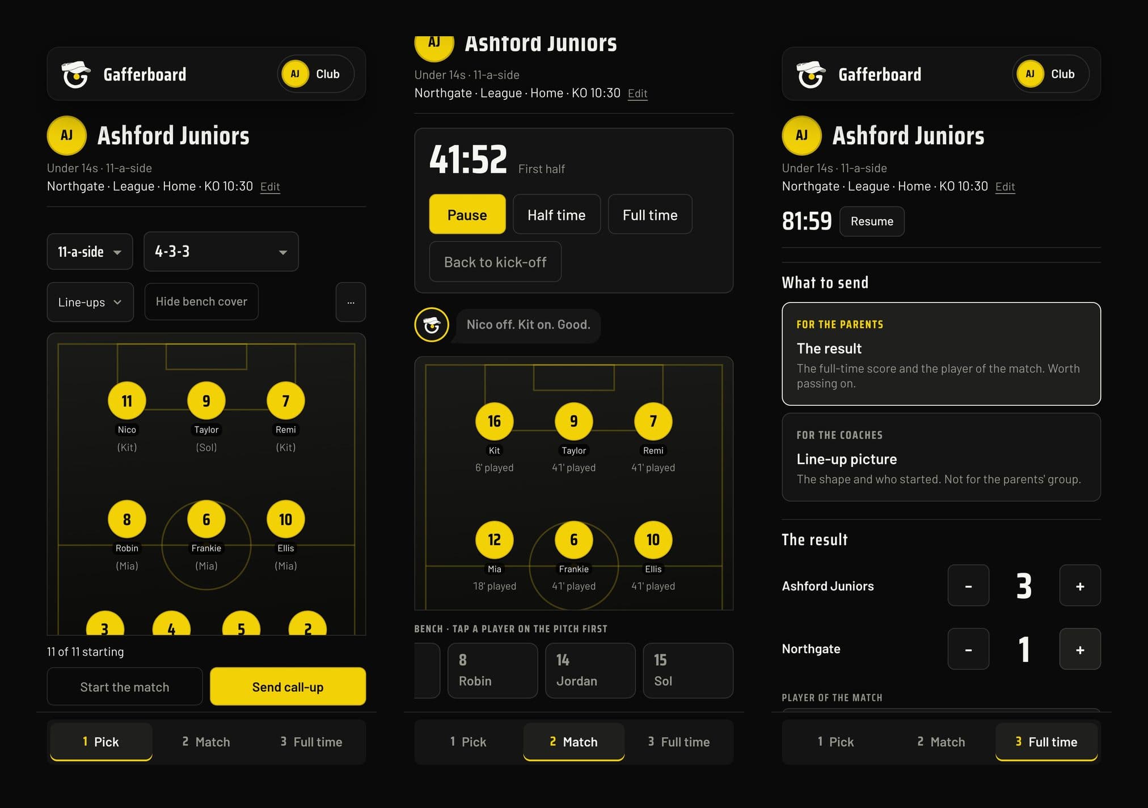Screen dimensions: 1148x808
Task: Decrease the Northgate score with minus
Action: pyautogui.click(x=969, y=649)
